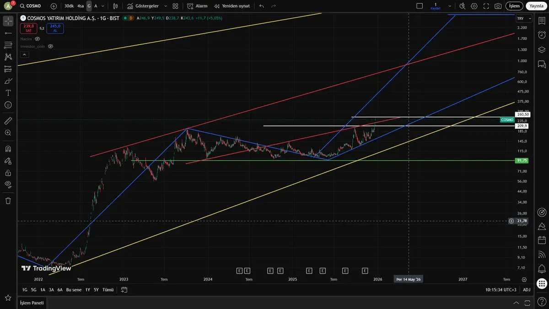Open the products grid menu icon
549x309 pixels.
(542, 283)
